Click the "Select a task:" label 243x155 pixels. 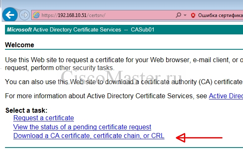(26, 111)
